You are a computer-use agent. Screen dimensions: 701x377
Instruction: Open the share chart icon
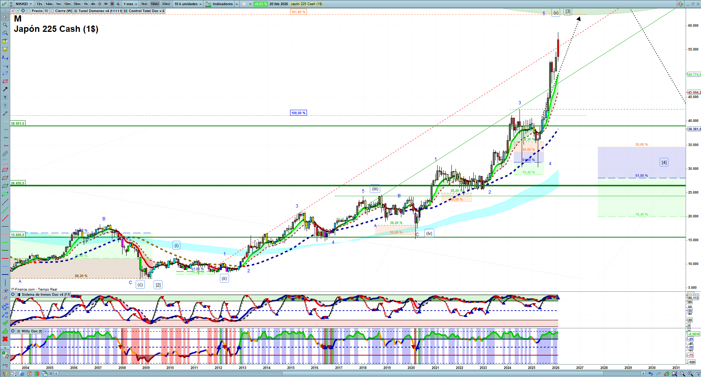point(14,374)
